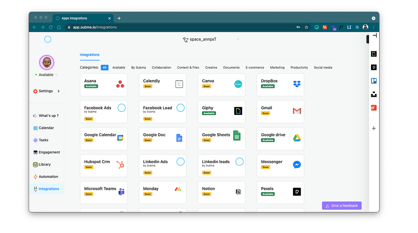Click the address bar URL
The width and height of the screenshot is (418, 233).
(95, 27)
